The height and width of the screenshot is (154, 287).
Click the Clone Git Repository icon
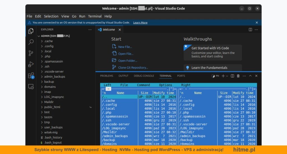point(114,67)
